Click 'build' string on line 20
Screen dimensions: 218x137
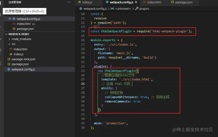click(x=148, y=57)
